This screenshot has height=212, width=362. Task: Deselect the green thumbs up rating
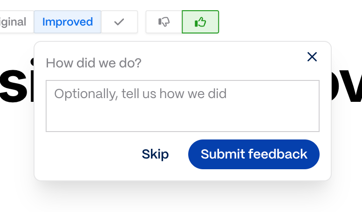click(x=200, y=22)
